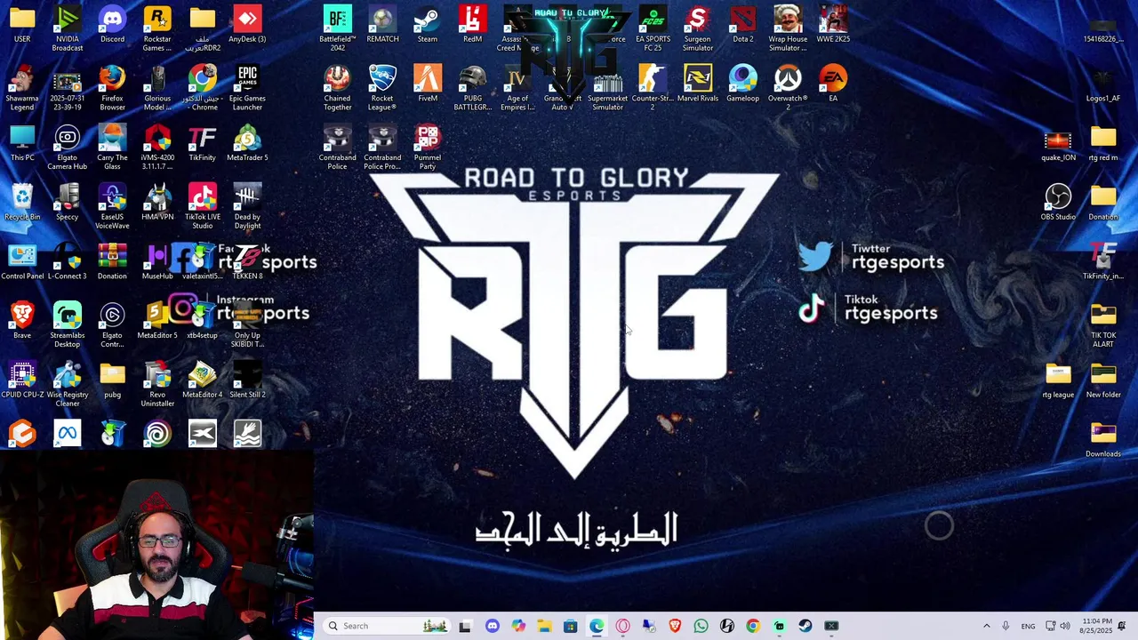Open the TikTok LIVE Studio shortcut
Image resolution: width=1138 pixels, height=640 pixels.
pos(202,206)
